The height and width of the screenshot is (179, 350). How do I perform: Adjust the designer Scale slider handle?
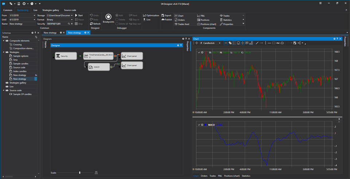pos(80,172)
